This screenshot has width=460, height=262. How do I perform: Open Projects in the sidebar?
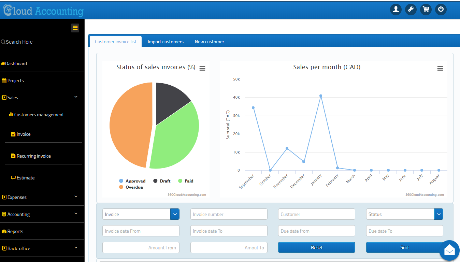13,81
